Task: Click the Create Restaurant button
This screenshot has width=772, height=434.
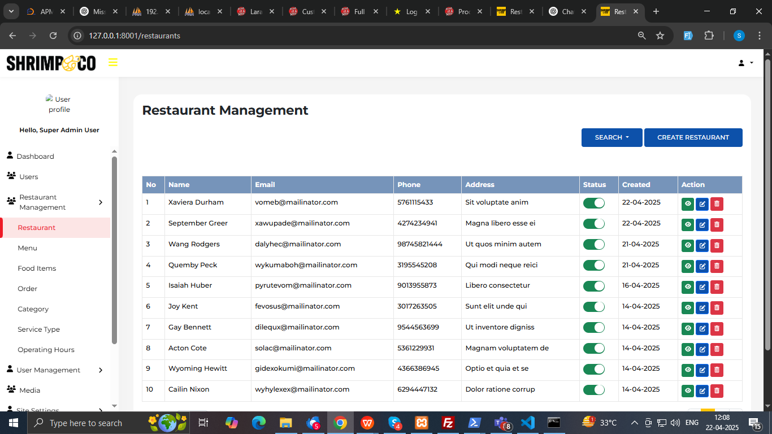Action: click(693, 137)
